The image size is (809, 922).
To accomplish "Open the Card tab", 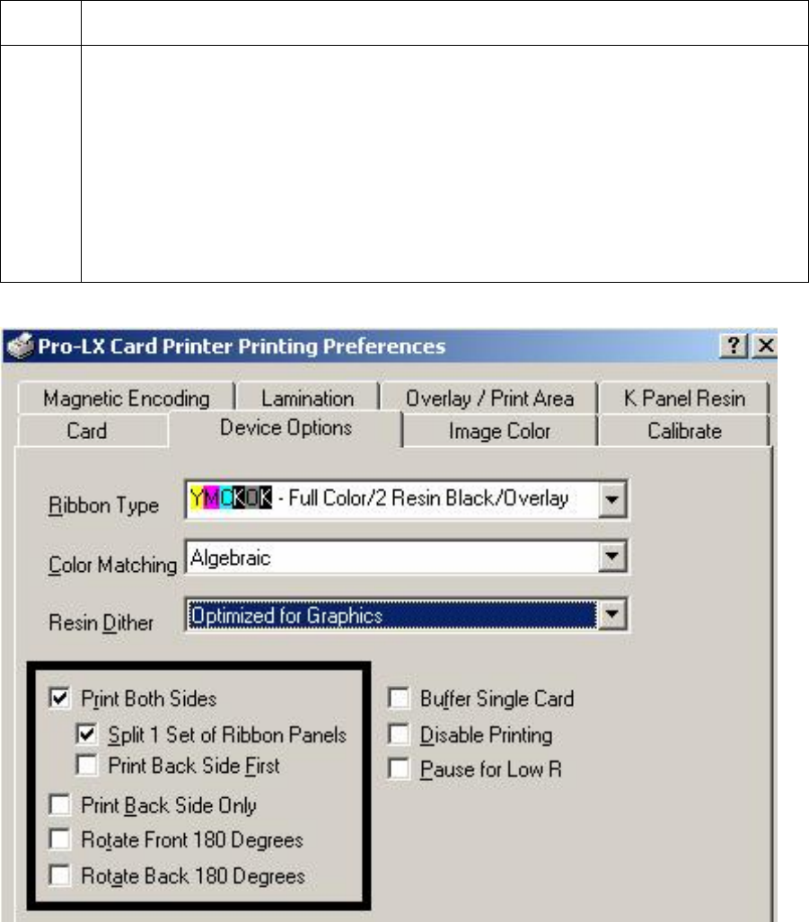I will pyautogui.click(x=87, y=431).
